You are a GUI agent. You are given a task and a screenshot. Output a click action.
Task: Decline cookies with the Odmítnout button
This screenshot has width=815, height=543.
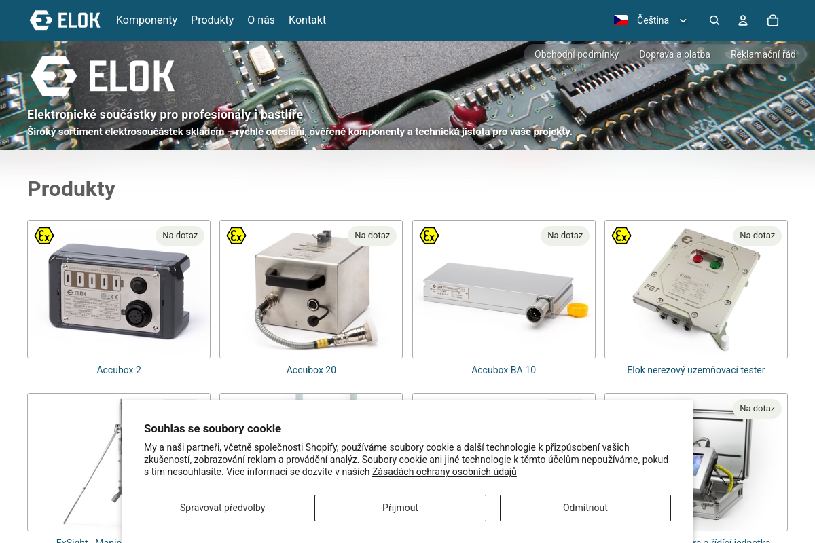[585, 508]
